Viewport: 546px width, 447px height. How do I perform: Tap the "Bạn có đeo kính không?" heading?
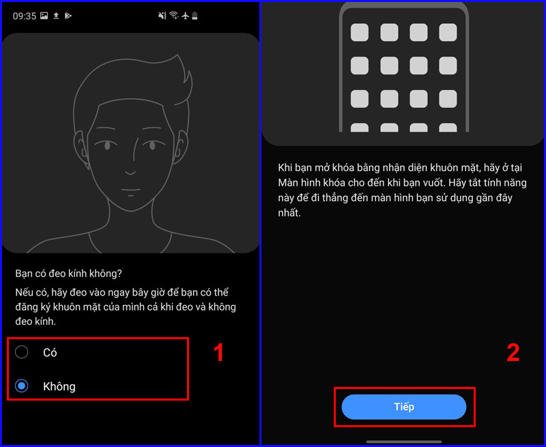pyautogui.click(x=69, y=273)
